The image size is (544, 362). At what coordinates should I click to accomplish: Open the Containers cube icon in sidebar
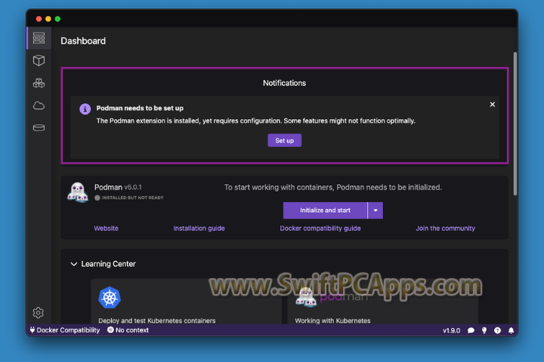point(39,60)
